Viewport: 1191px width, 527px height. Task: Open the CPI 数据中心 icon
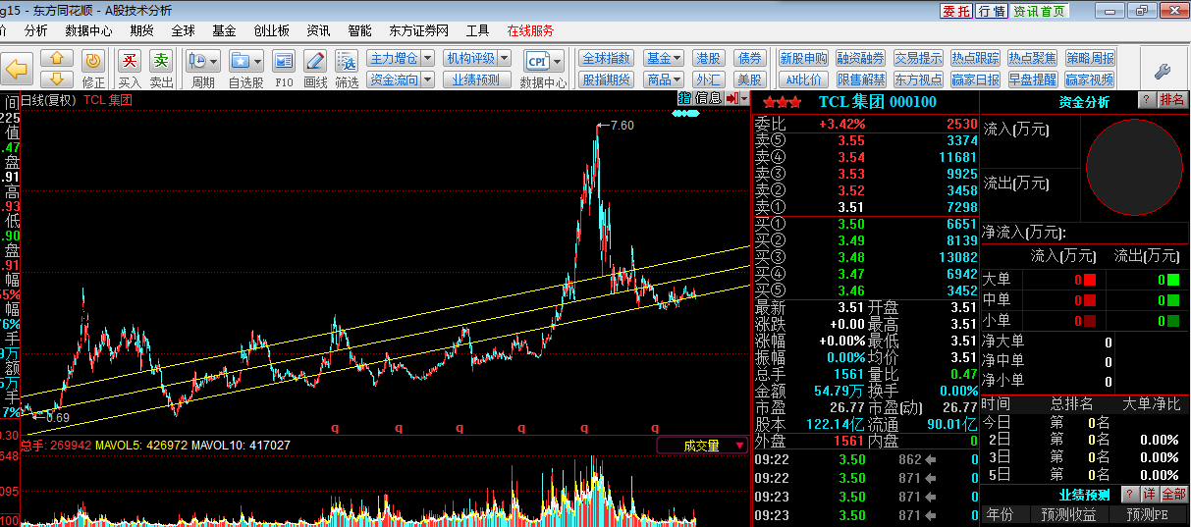pos(537,61)
